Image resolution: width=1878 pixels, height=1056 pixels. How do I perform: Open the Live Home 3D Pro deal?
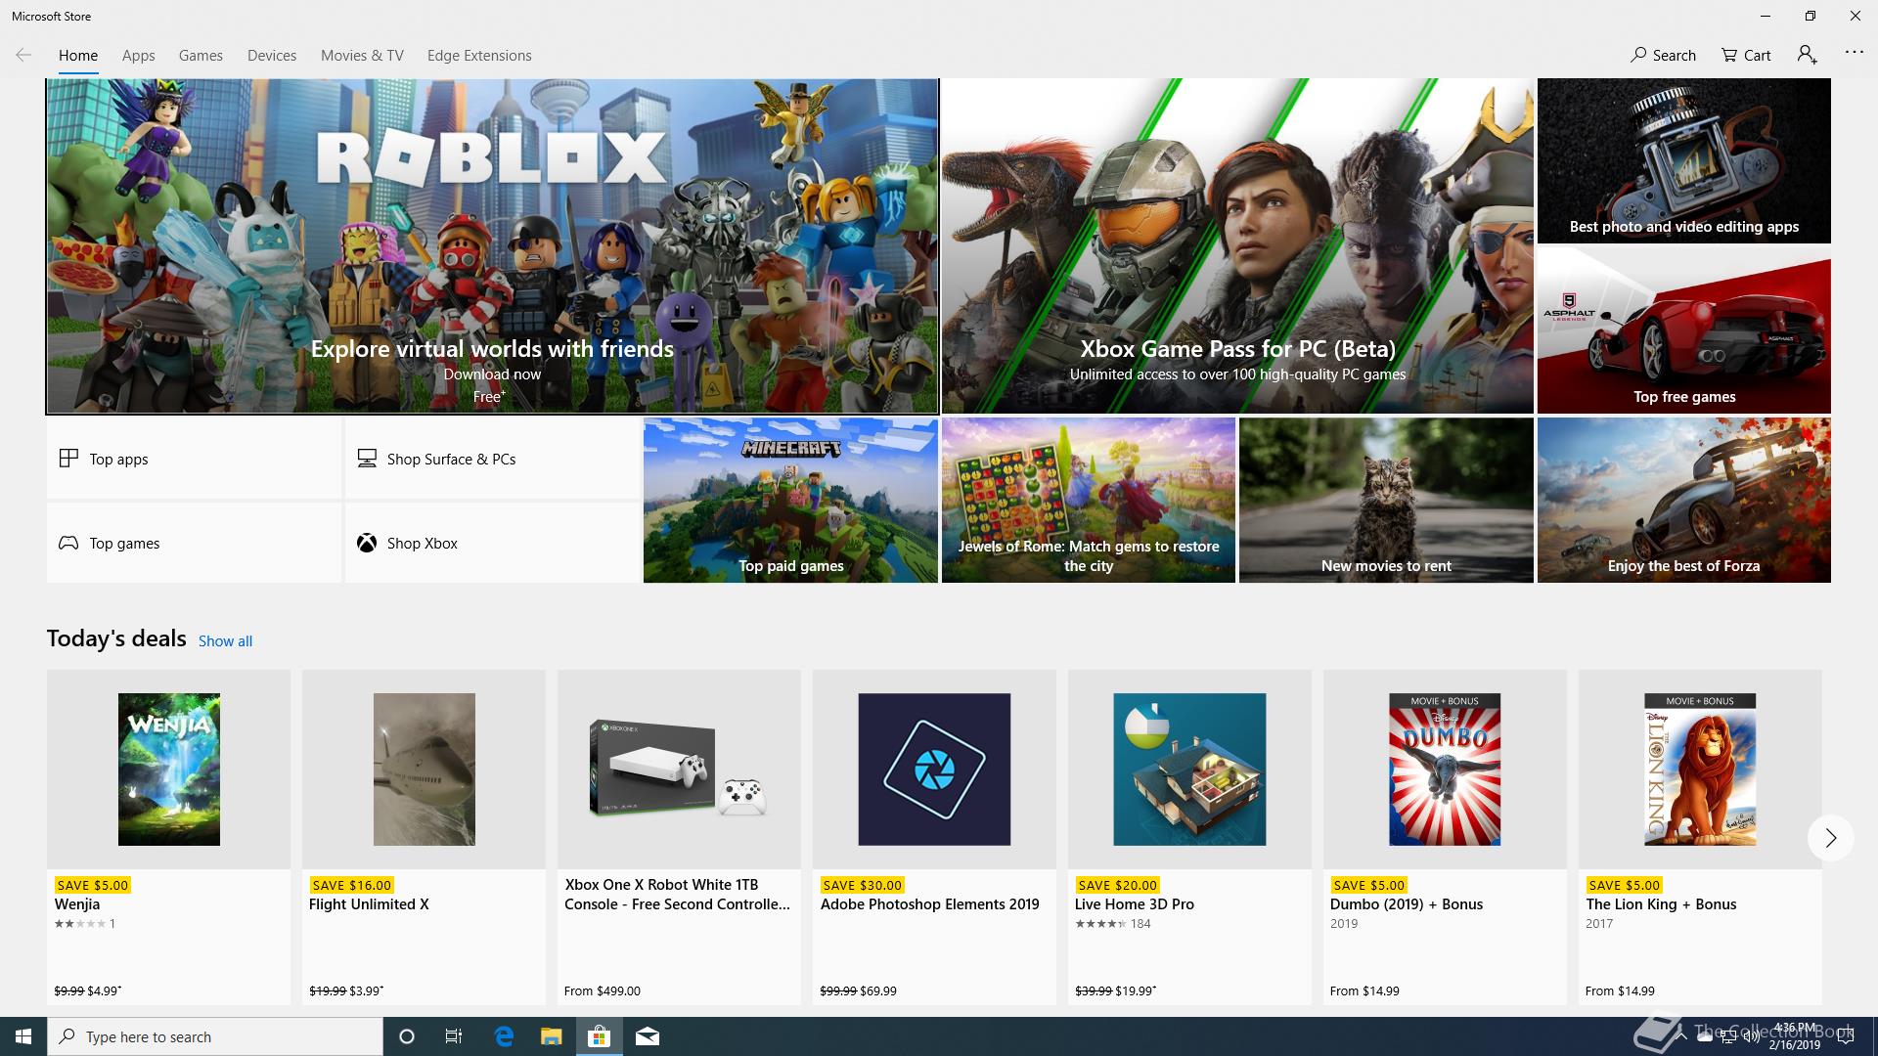[1189, 837]
